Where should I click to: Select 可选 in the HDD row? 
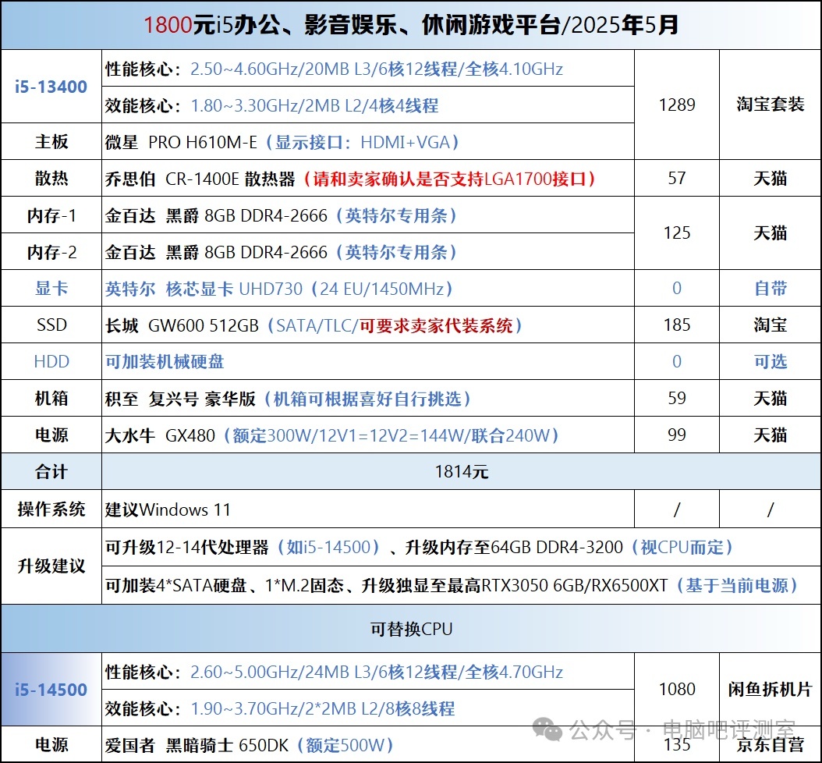point(770,362)
